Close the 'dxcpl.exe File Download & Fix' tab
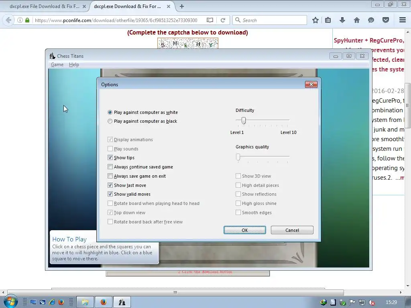 coord(84,6)
